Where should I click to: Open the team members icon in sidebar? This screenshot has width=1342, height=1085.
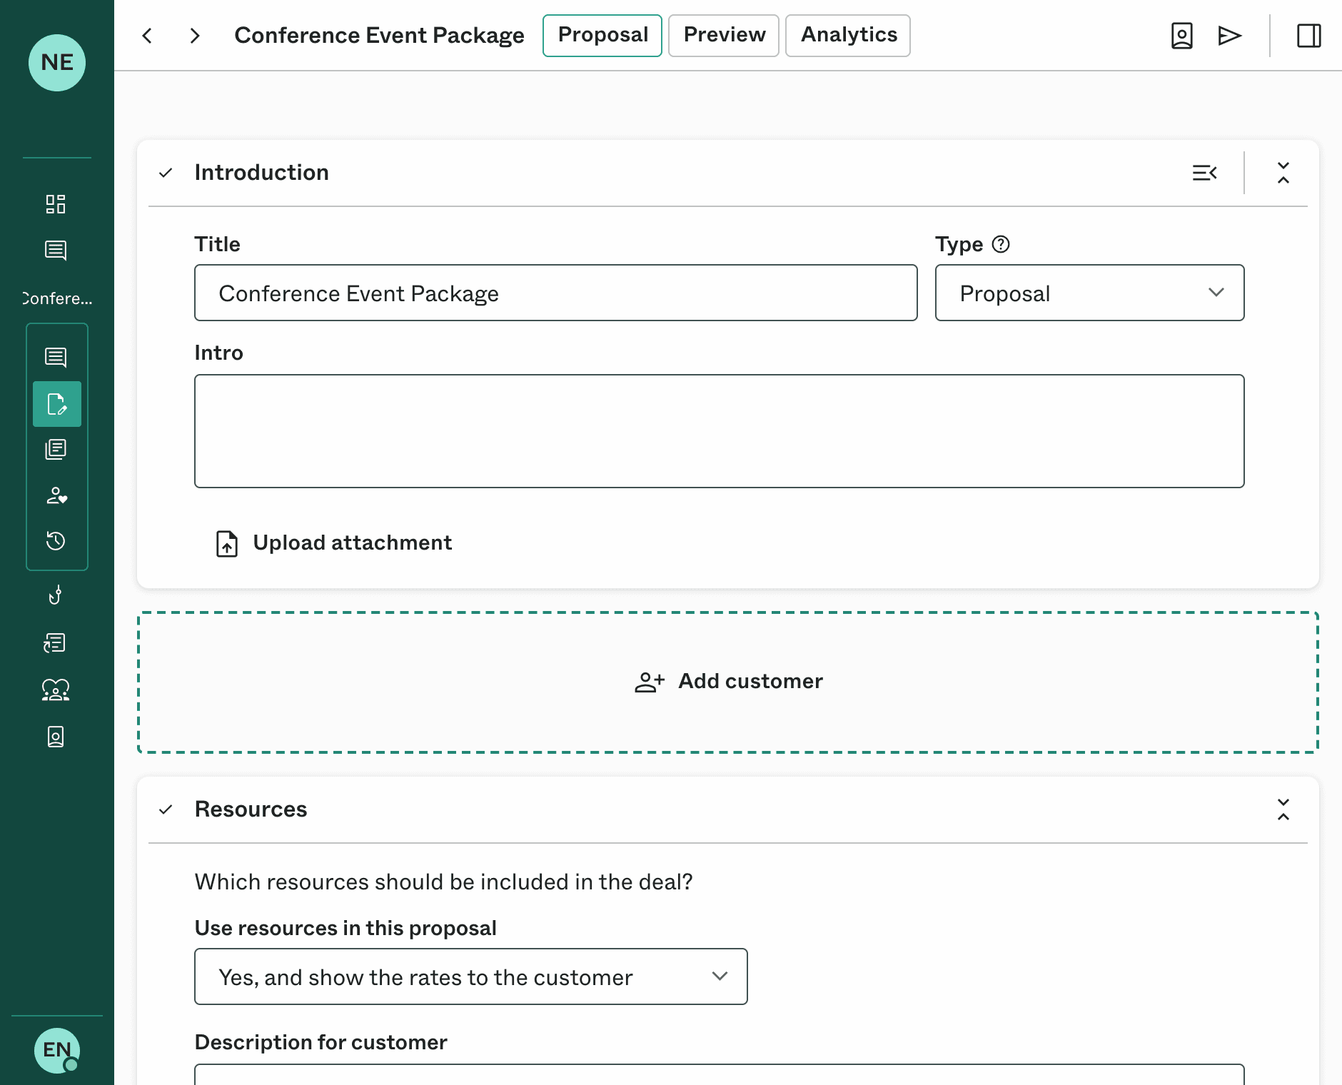[56, 690]
